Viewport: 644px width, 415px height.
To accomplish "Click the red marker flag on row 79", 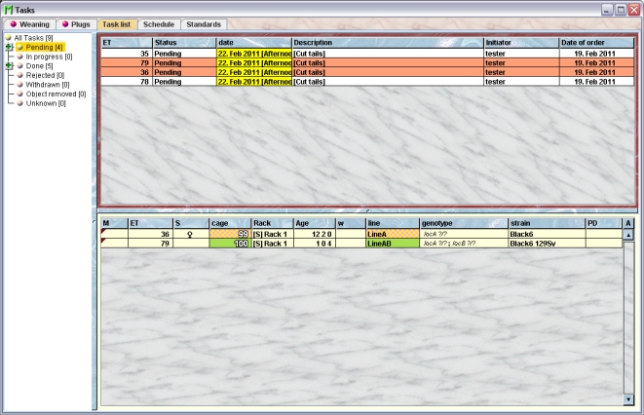I will coord(104,241).
